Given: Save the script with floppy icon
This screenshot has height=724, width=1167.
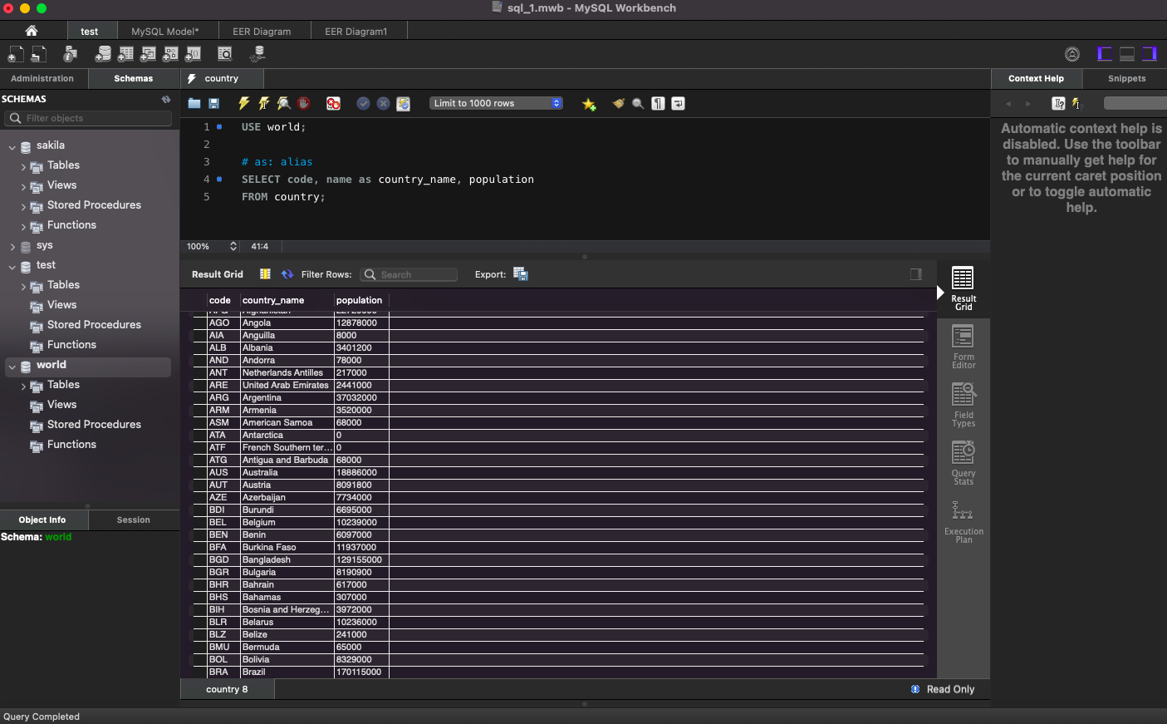Looking at the screenshot, I should [213, 104].
